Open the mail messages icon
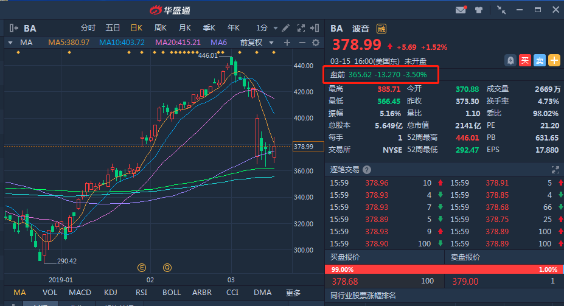 tap(461, 10)
